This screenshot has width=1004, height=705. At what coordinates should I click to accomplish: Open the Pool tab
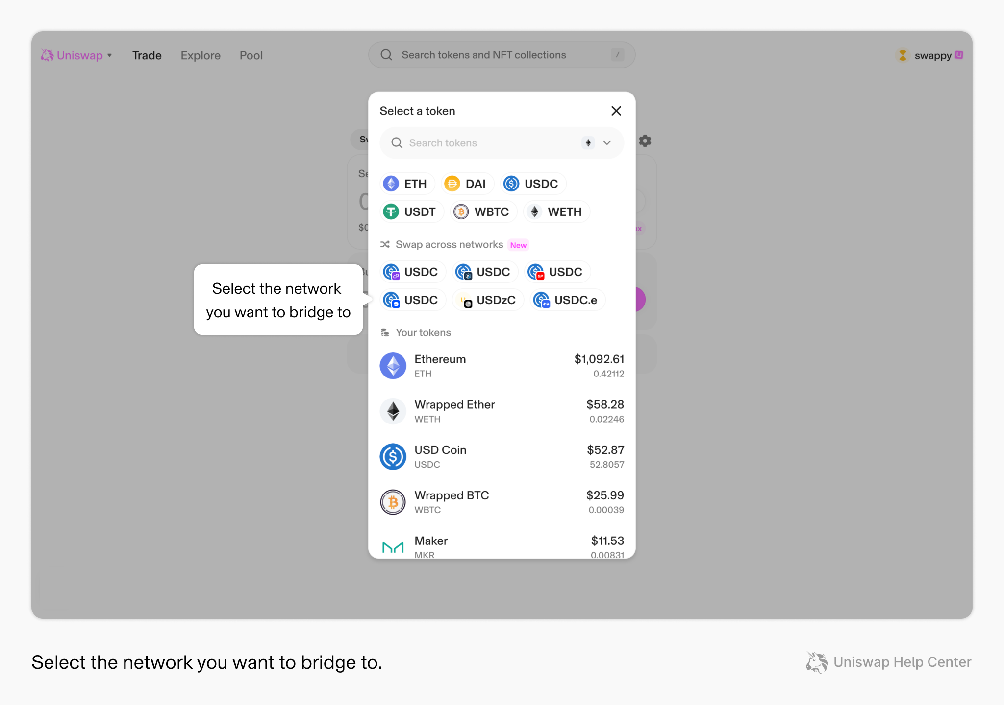(x=251, y=55)
